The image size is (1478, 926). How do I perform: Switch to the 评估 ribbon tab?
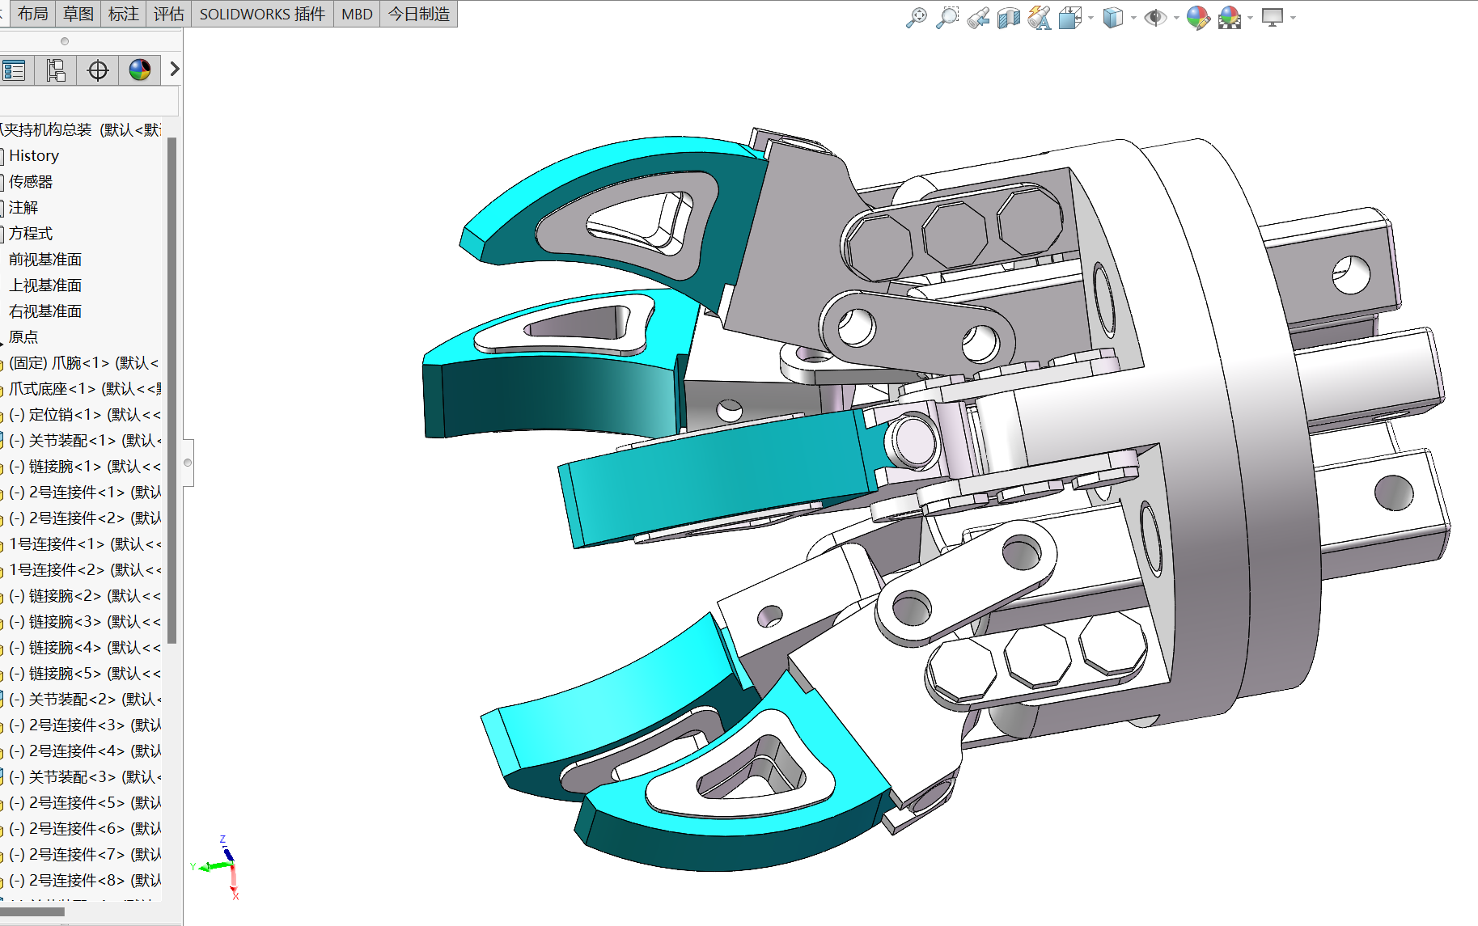pyautogui.click(x=168, y=14)
